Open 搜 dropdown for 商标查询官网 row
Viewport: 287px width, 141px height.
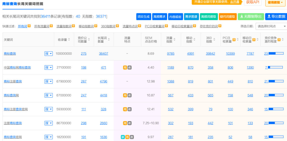click(x=49, y=137)
